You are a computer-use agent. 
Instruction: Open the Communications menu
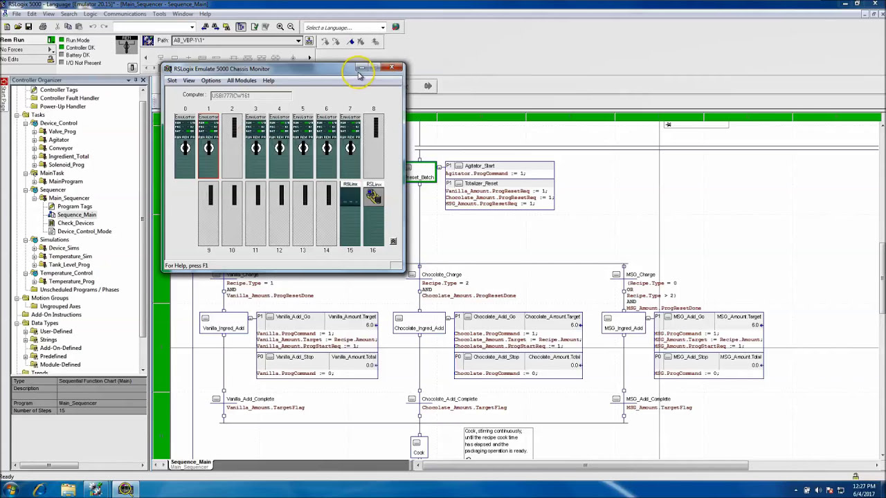point(125,14)
